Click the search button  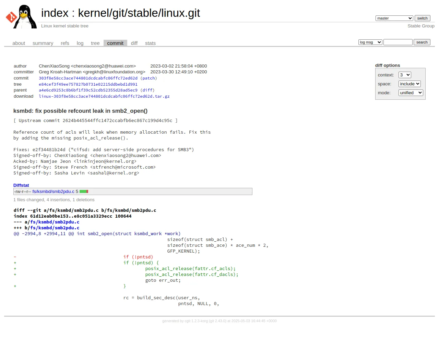point(422,42)
